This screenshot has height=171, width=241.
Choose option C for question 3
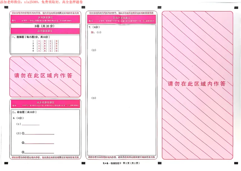coord(51,46)
